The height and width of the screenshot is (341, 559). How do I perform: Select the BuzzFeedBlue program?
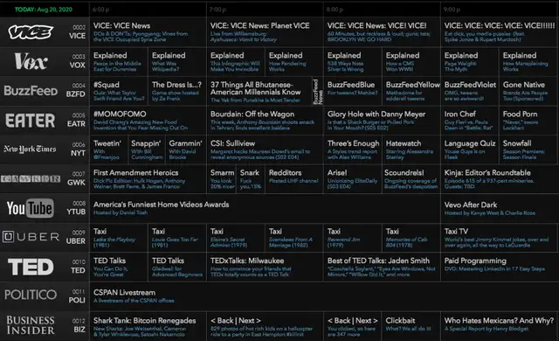click(x=353, y=91)
